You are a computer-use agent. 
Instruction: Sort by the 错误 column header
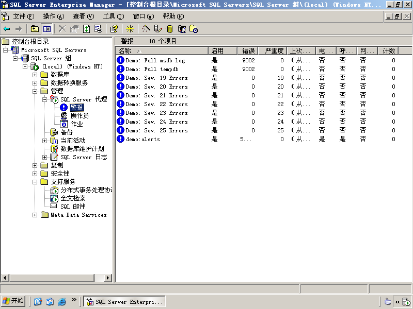(x=247, y=50)
